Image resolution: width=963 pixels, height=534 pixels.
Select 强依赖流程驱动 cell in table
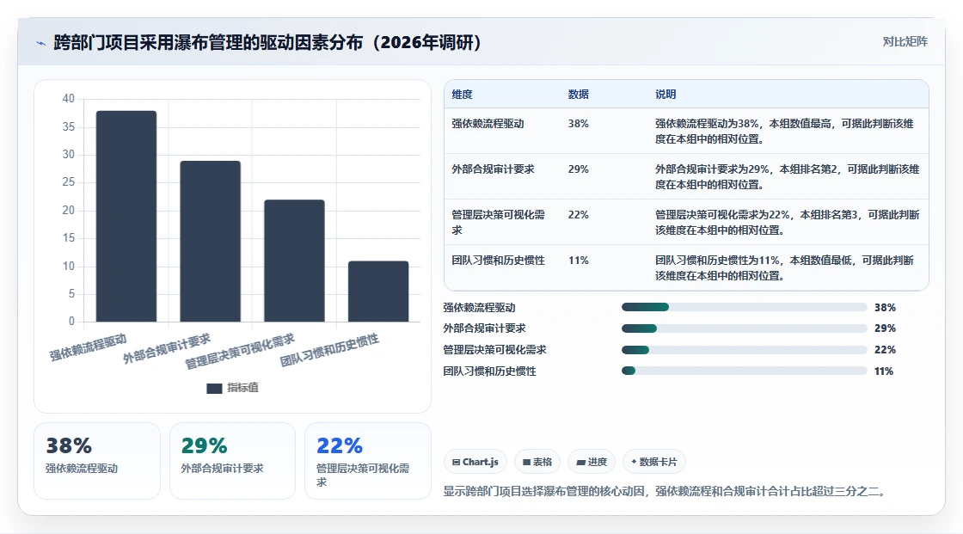point(488,124)
